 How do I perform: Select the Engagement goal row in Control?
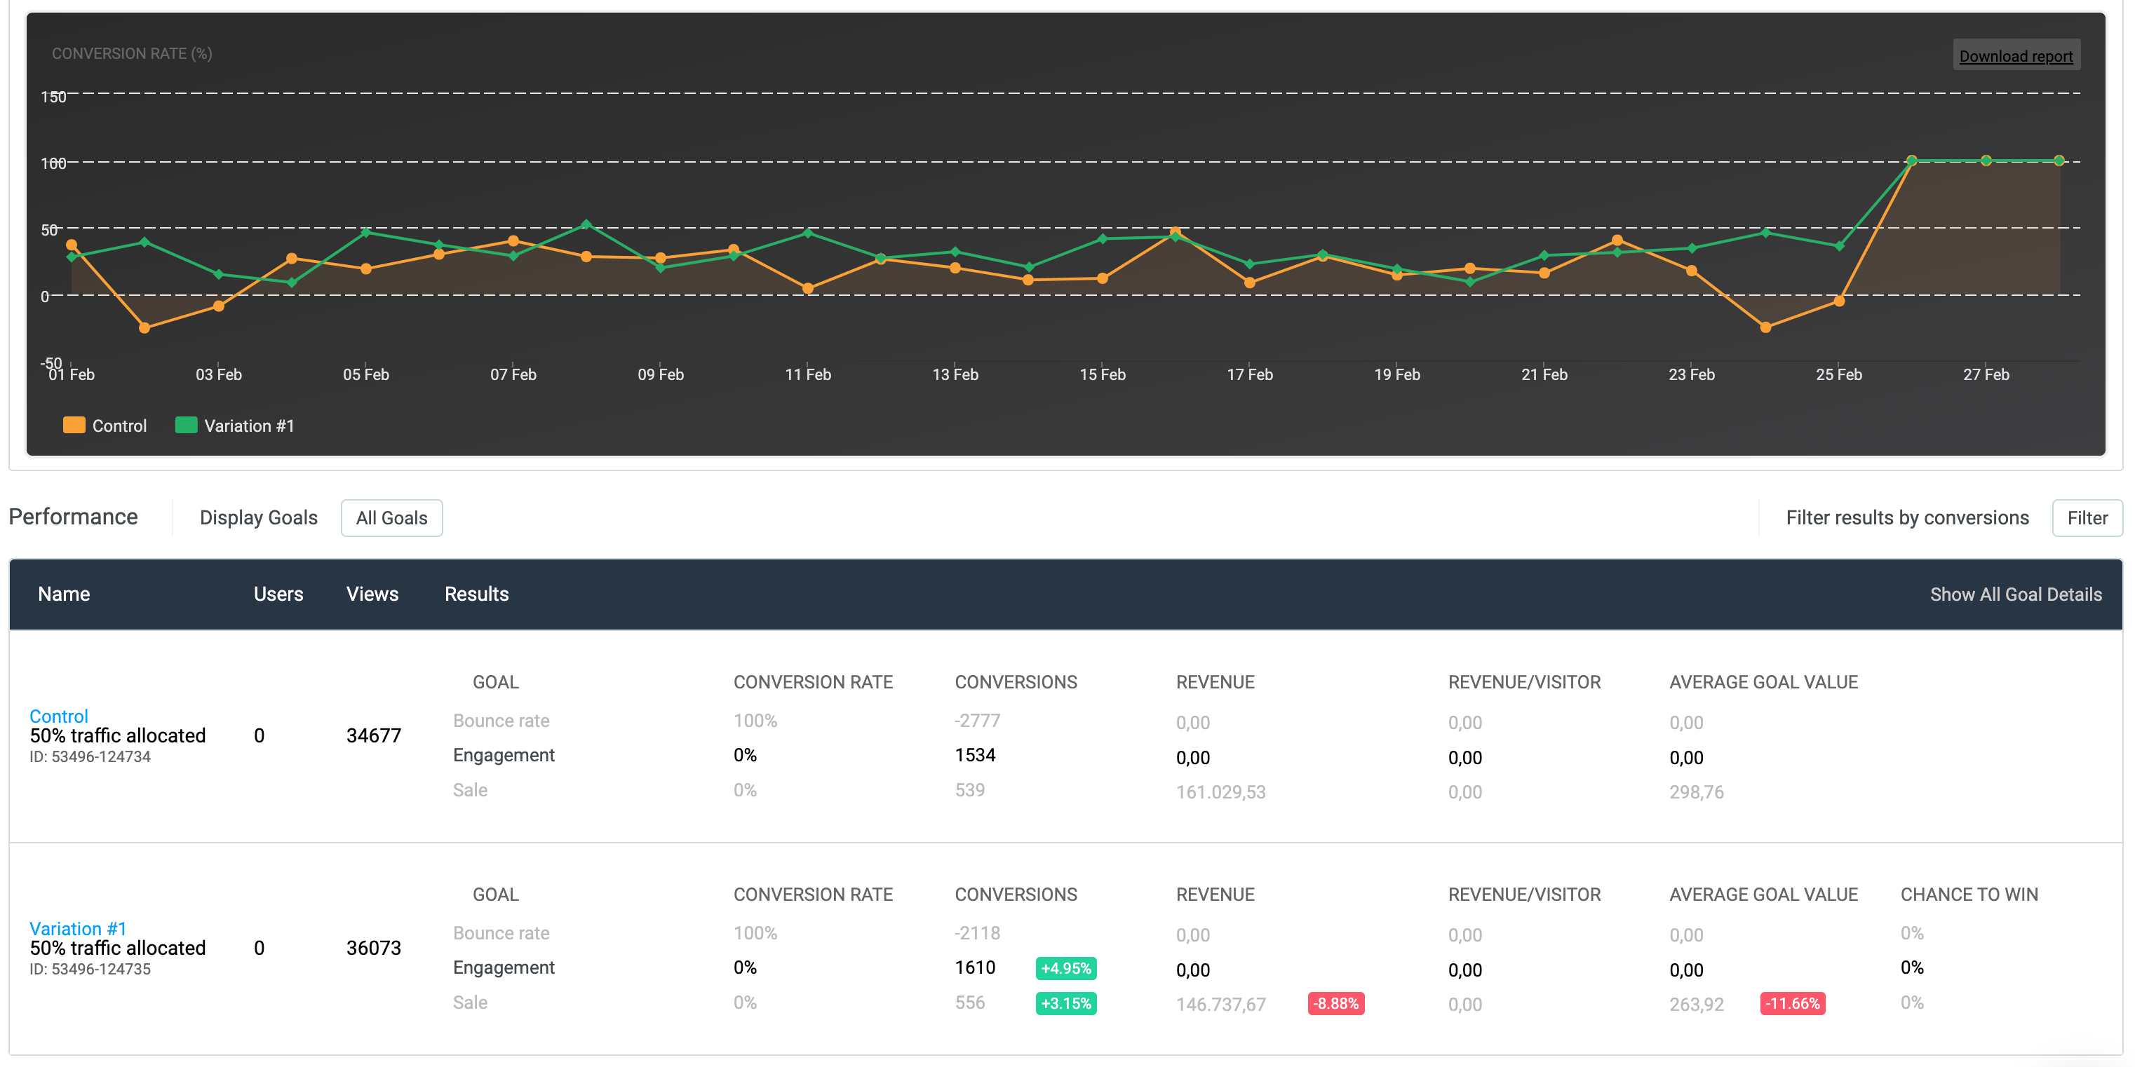pos(503,755)
